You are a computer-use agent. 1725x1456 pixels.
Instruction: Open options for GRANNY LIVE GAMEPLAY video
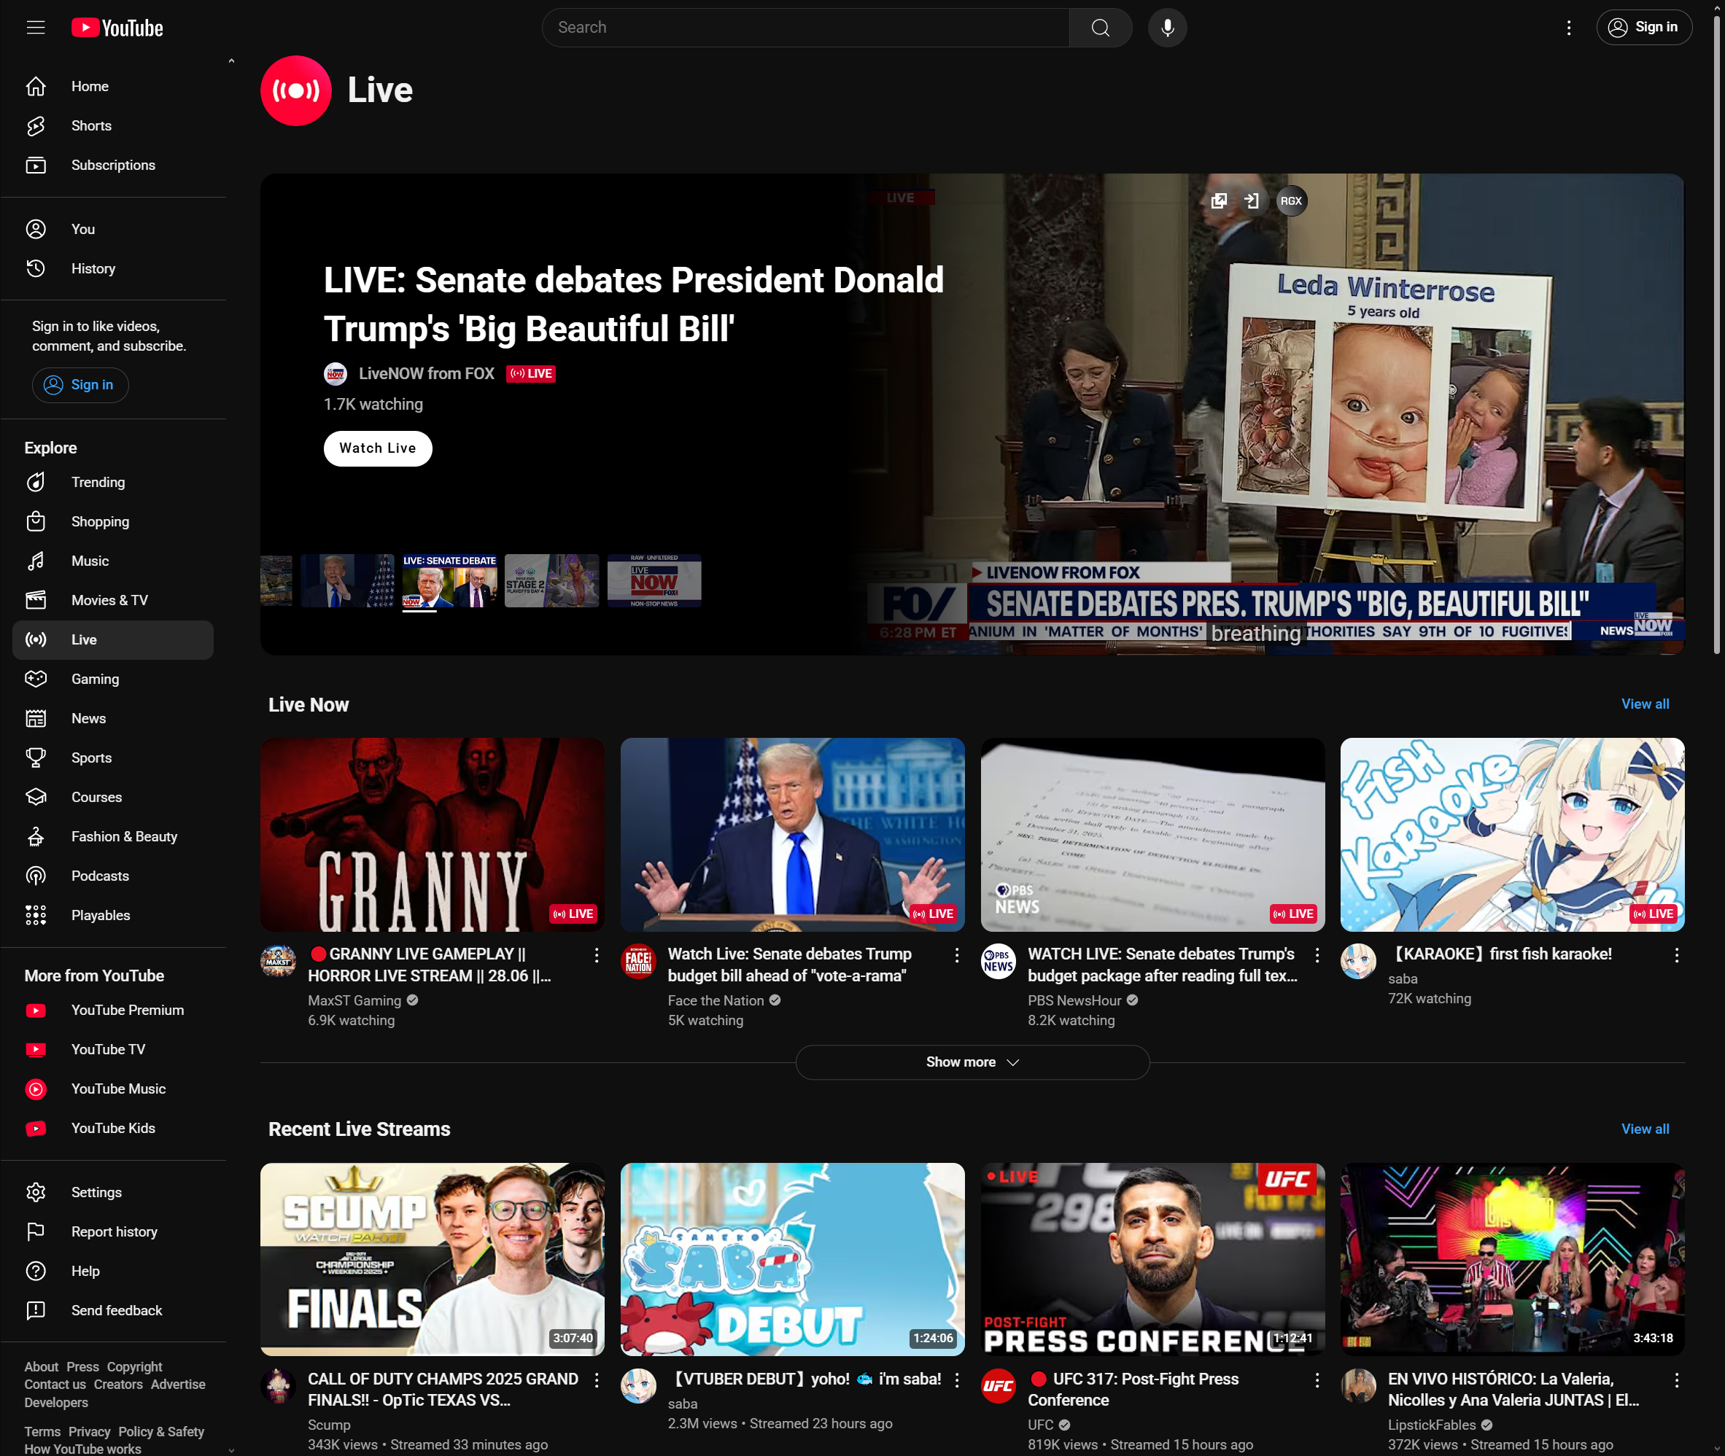click(x=596, y=955)
